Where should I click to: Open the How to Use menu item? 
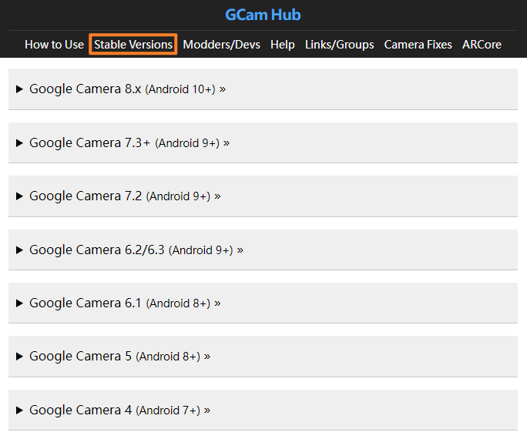[x=54, y=45]
